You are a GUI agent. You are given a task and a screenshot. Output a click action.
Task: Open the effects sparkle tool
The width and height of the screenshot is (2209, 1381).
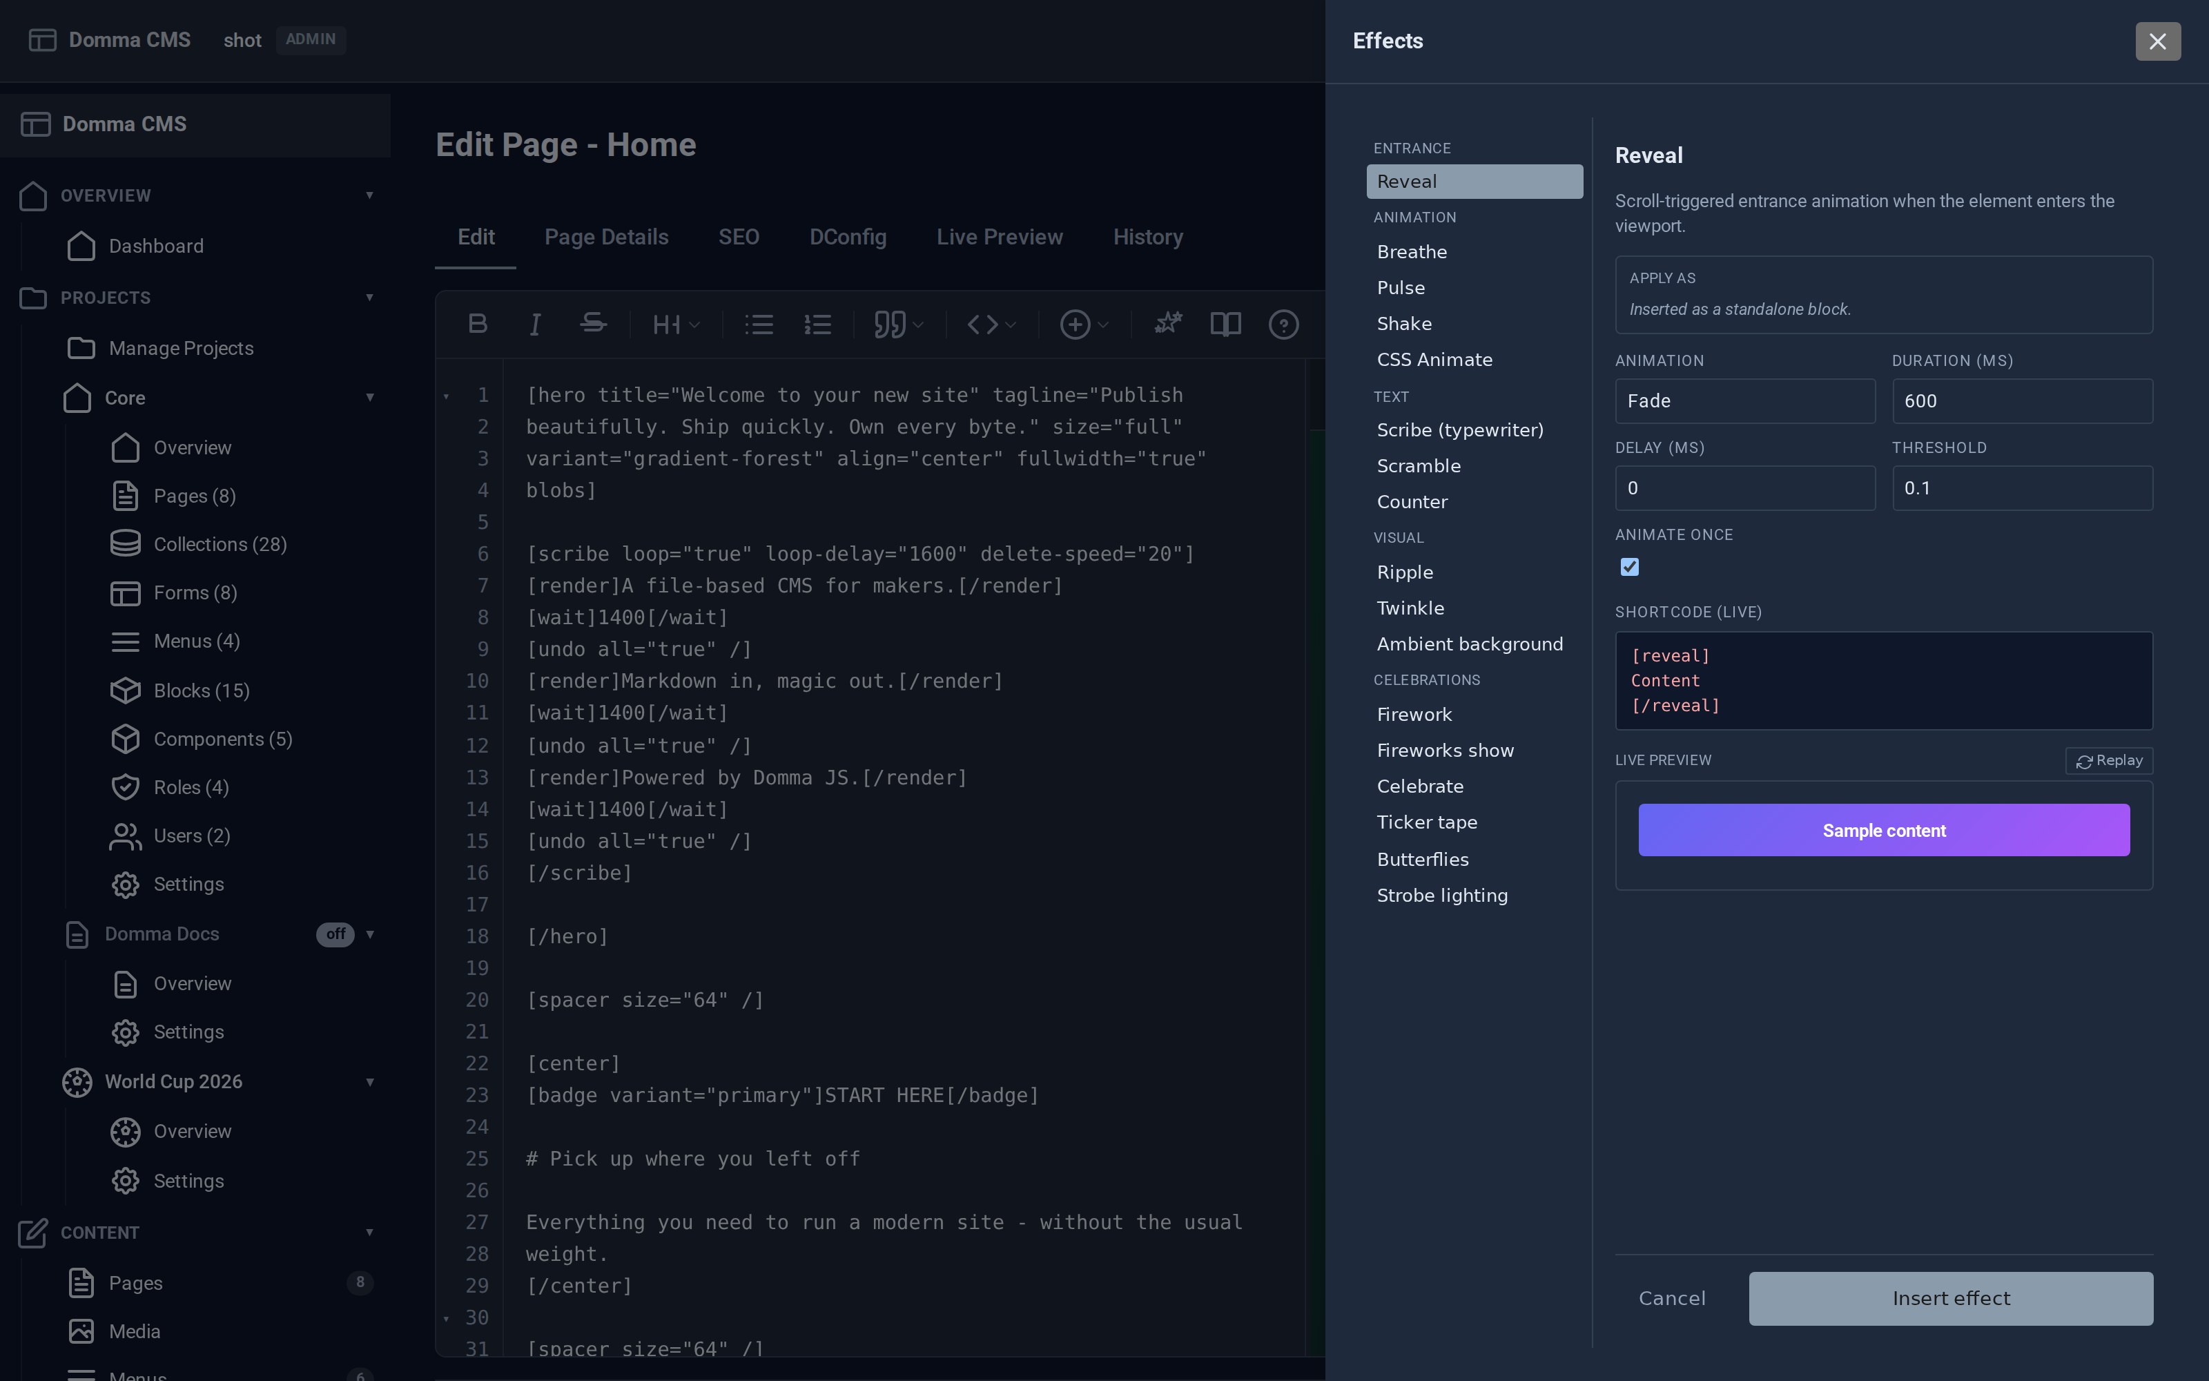click(1167, 325)
